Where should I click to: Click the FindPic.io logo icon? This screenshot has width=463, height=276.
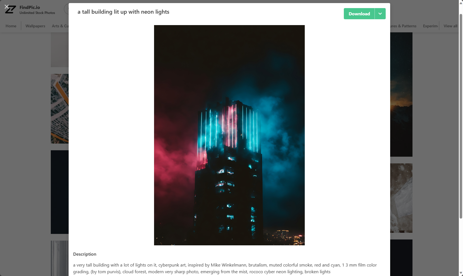(x=11, y=10)
